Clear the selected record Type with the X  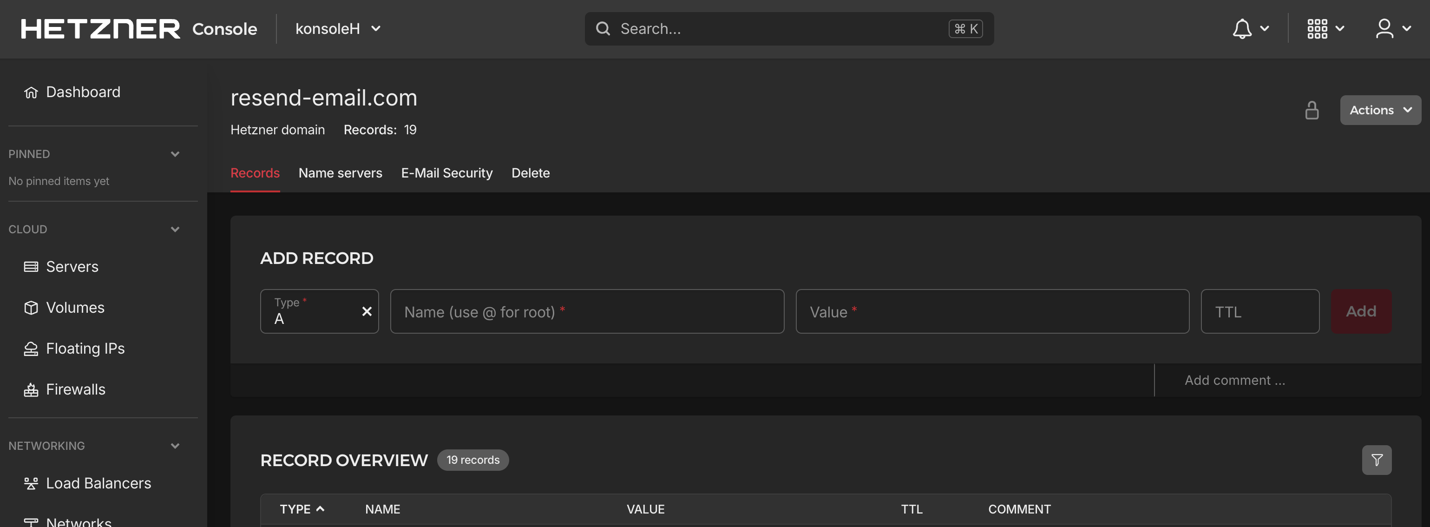pyautogui.click(x=367, y=311)
